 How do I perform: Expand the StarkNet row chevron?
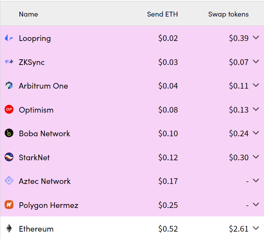[256, 157]
